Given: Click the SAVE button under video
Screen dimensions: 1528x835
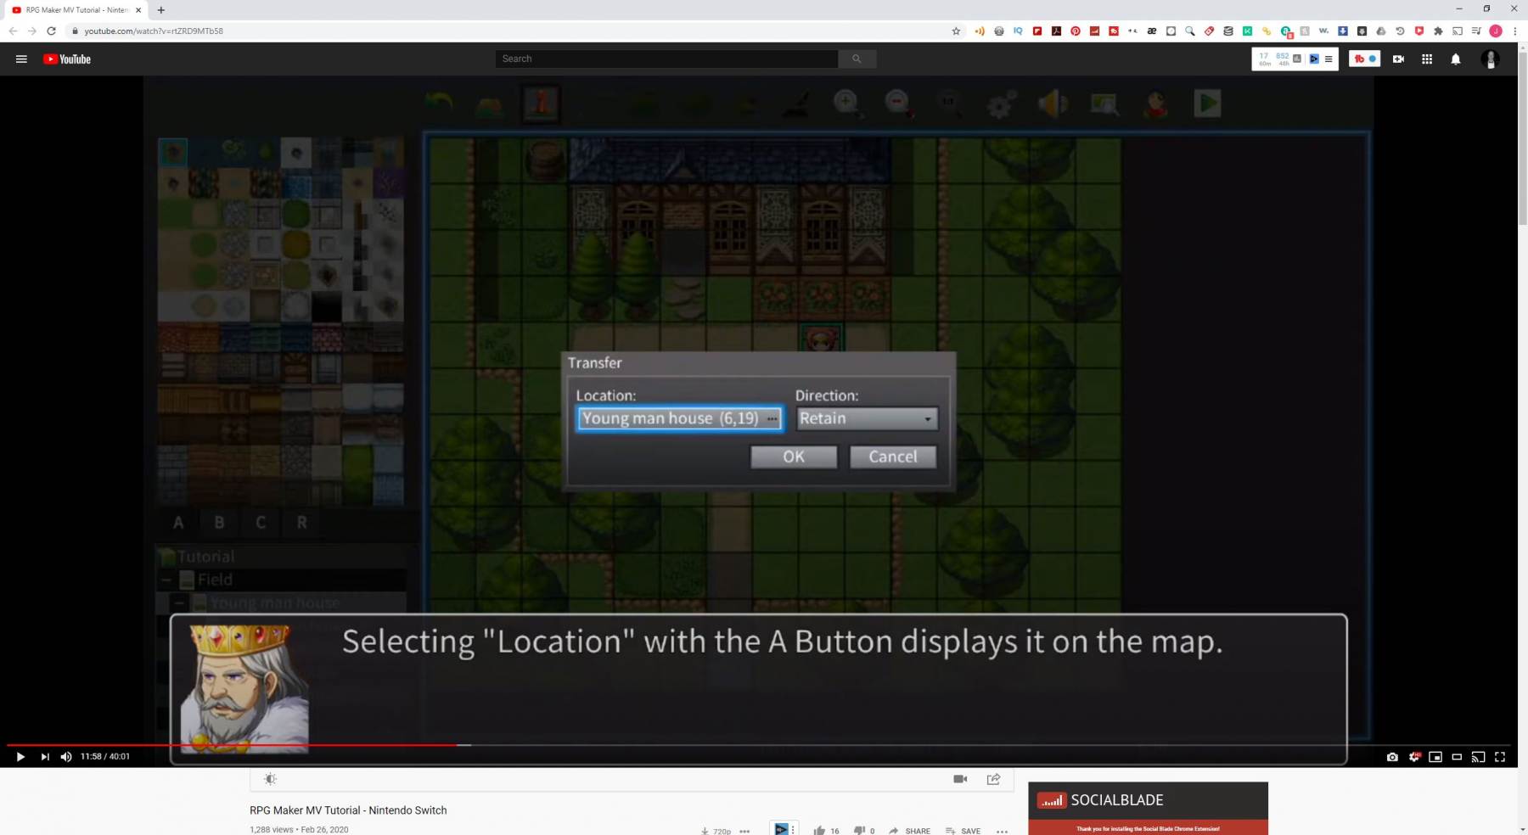Looking at the screenshot, I should click(x=963, y=831).
